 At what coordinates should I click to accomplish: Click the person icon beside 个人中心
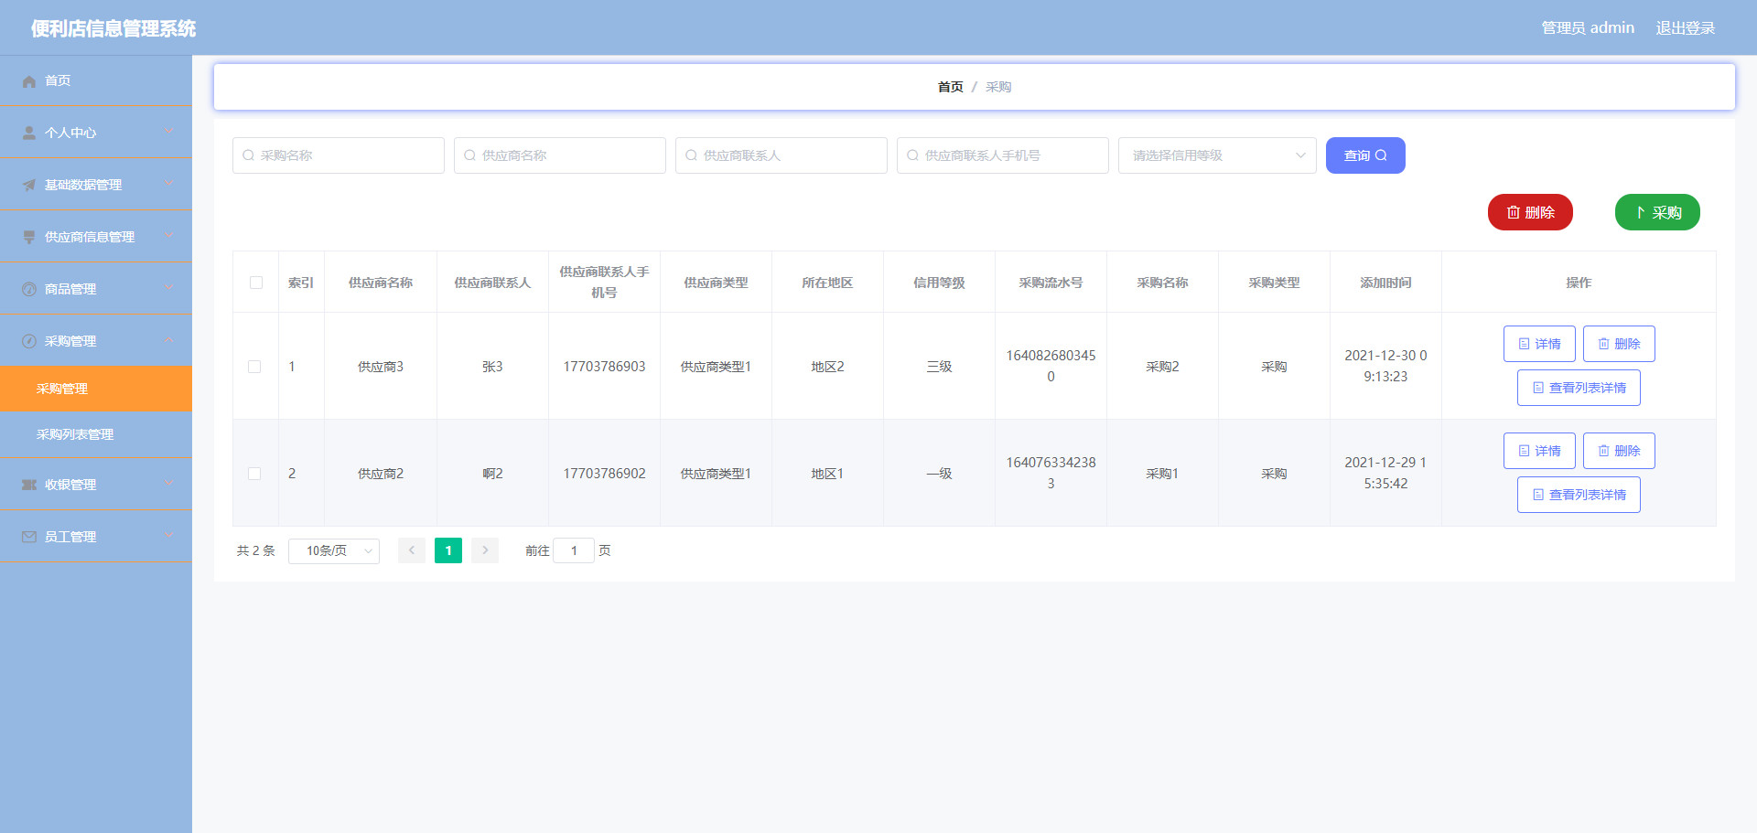coord(29,133)
